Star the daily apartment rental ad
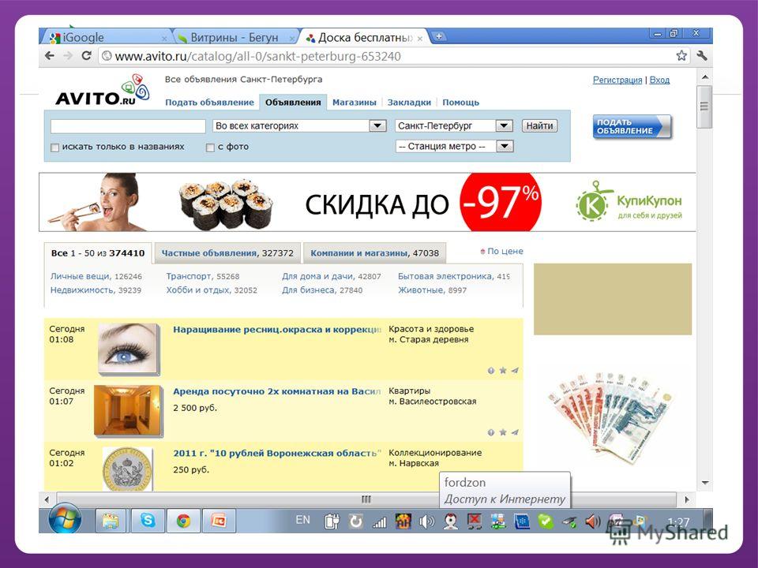The image size is (758, 568). pyautogui.click(x=503, y=432)
